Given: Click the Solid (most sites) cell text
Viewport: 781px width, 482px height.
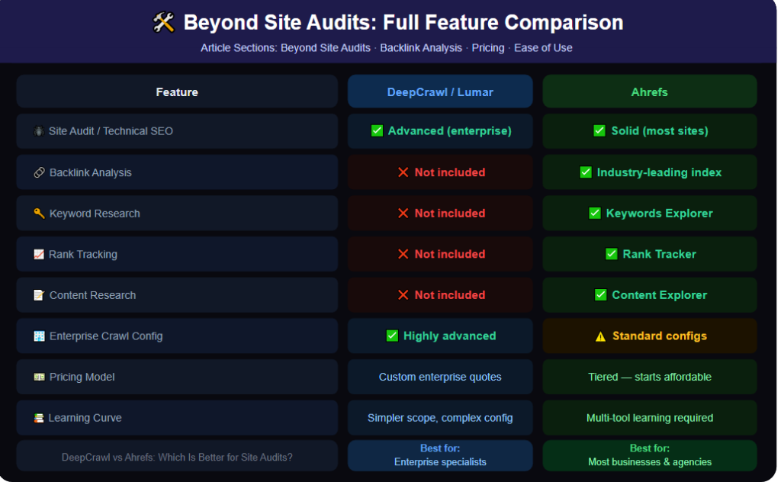Looking at the screenshot, I should click(x=660, y=131).
